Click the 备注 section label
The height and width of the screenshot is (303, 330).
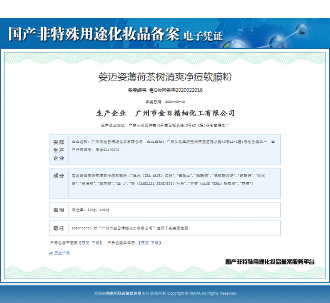(x=59, y=228)
